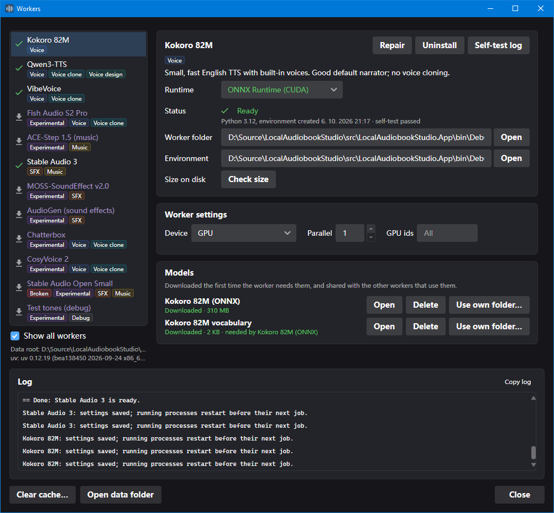Click download icon for Fish Audio S2 Pro

tap(19, 117)
